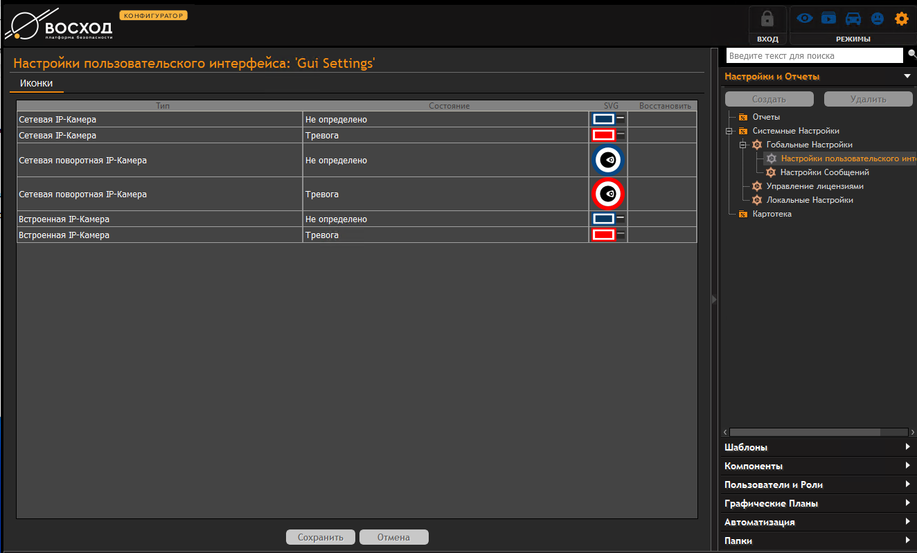The width and height of the screenshot is (917, 553).
Task: Open the video playback mode icon
Action: coord(828,19)
